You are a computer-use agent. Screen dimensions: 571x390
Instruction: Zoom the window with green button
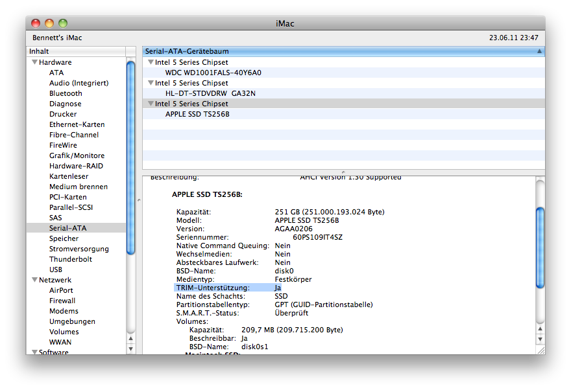tap(63, 23)
